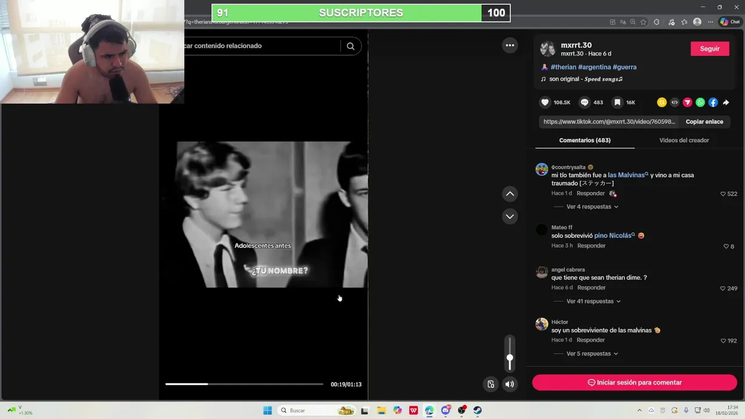Open Windows Start menu
The height and width of the screenshot is (419, 745).
click(268, 410)
